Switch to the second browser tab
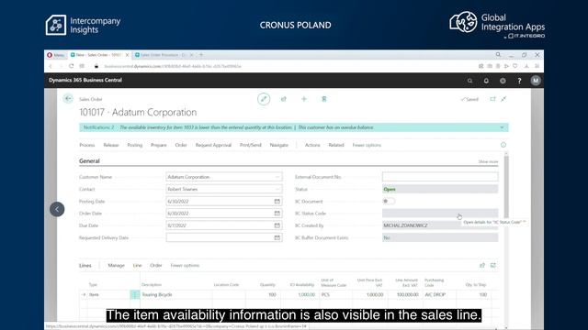The height and width of the screenshot is (330, 588). point(164,55)
